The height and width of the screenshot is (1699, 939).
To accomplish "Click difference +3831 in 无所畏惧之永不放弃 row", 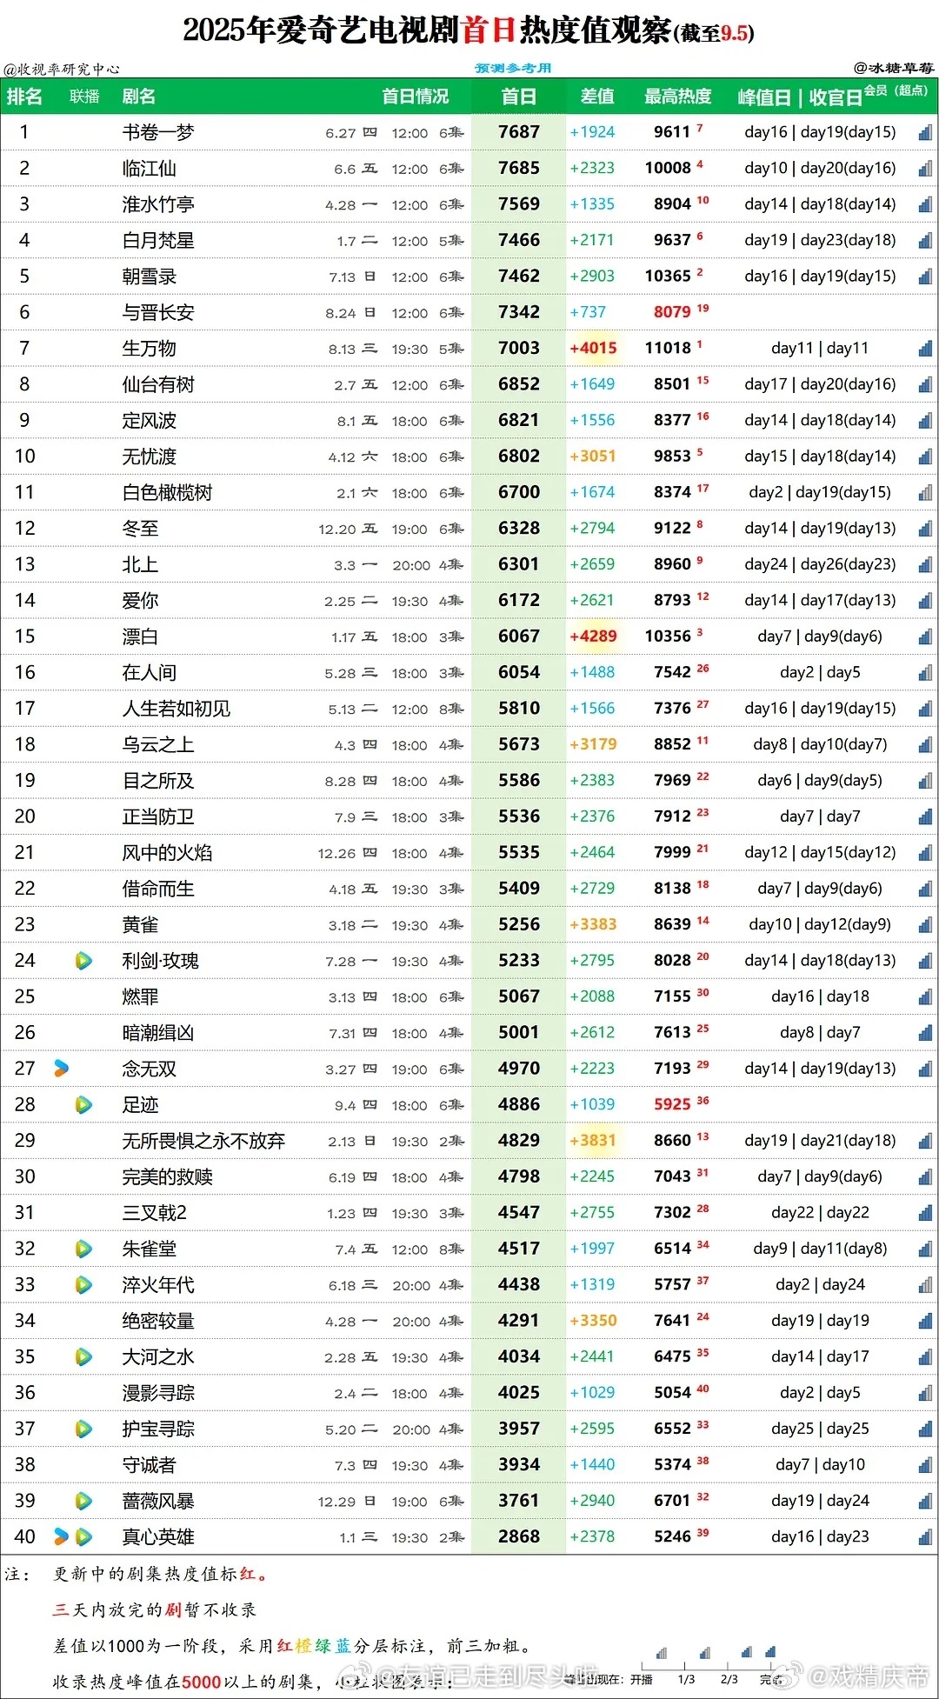I will pyautogui.click(x=593, y=1140).
